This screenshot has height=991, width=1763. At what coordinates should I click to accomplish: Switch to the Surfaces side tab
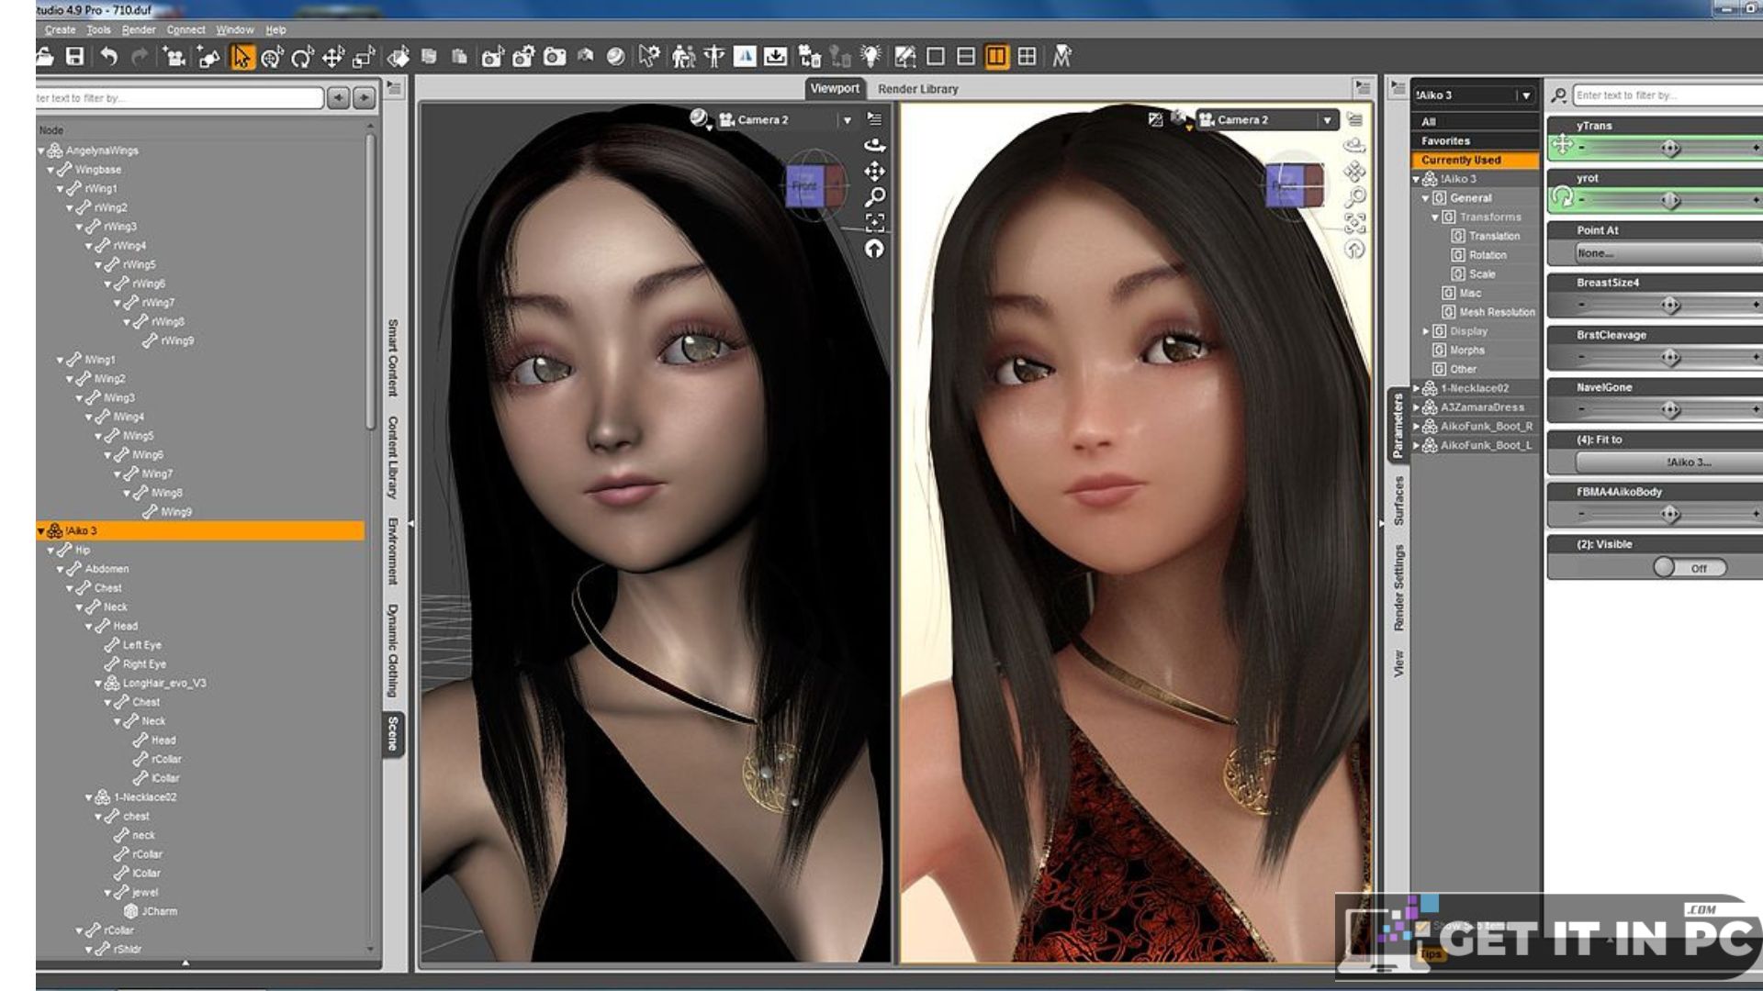1398,500
